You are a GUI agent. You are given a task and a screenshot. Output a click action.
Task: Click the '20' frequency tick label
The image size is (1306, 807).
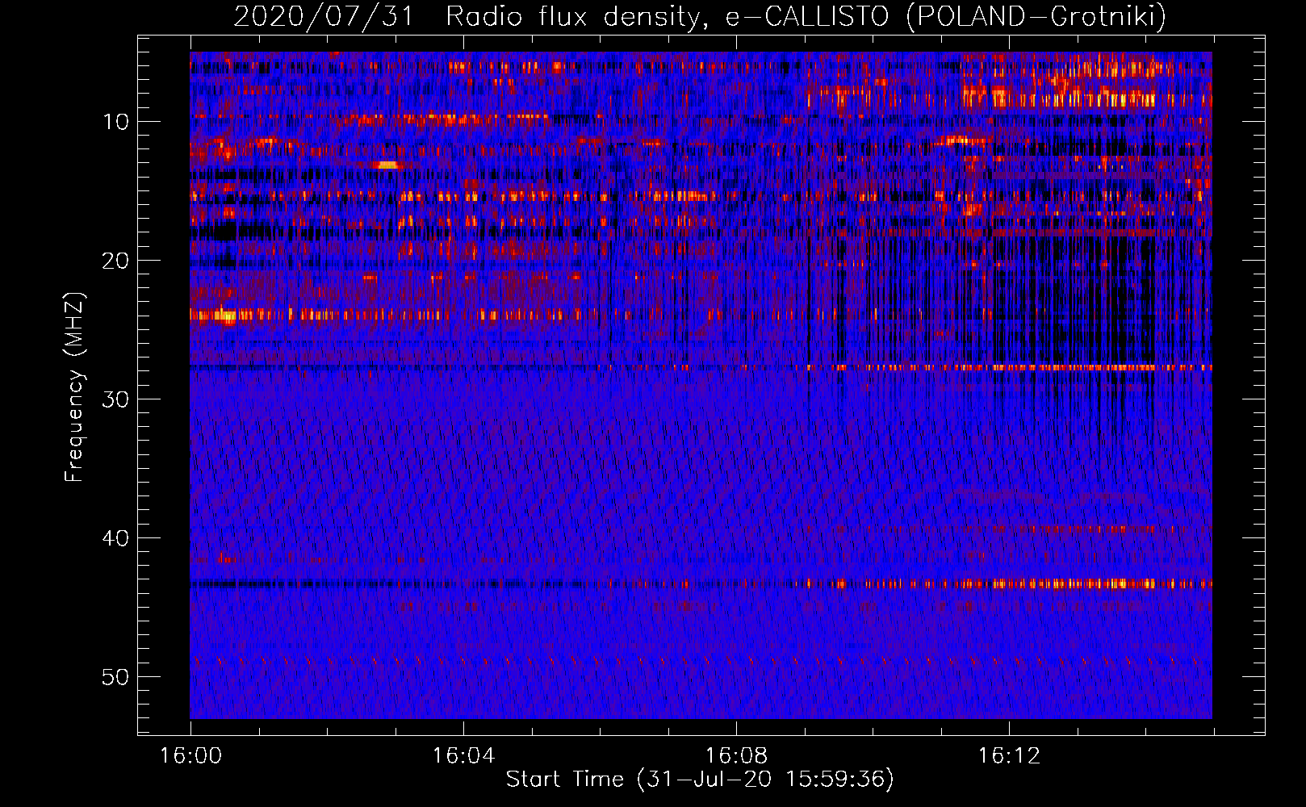(116, 261)
